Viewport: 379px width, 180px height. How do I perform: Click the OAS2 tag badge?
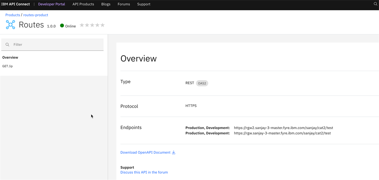click(202, 83)
